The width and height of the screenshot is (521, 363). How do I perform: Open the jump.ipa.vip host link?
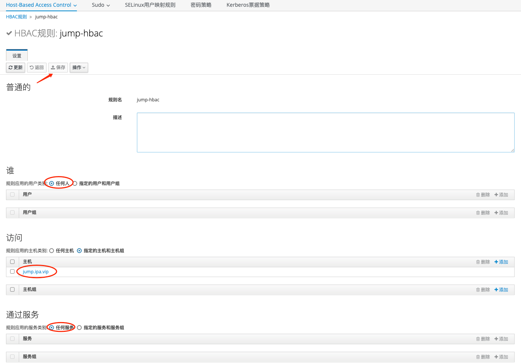(36, 272)
